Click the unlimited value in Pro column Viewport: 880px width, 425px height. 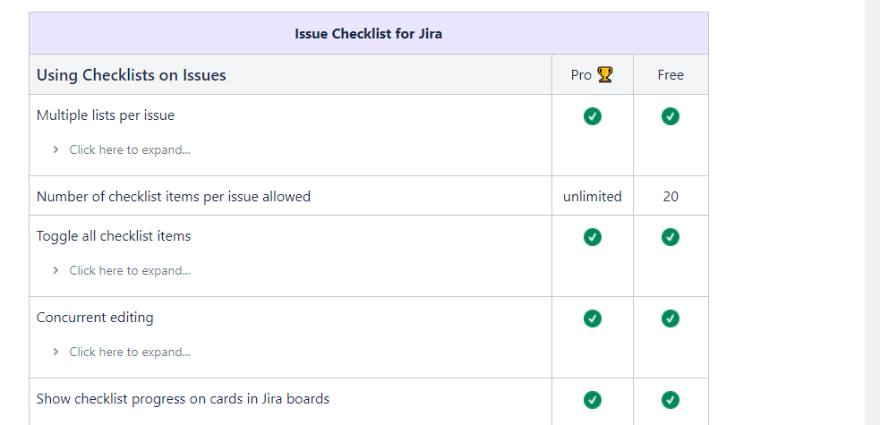click(592, 197)
